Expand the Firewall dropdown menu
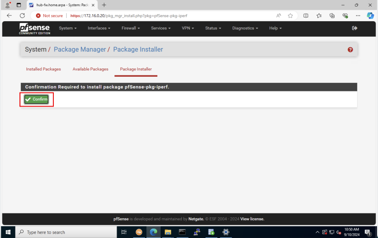The image size is (378, 238). 130,28
